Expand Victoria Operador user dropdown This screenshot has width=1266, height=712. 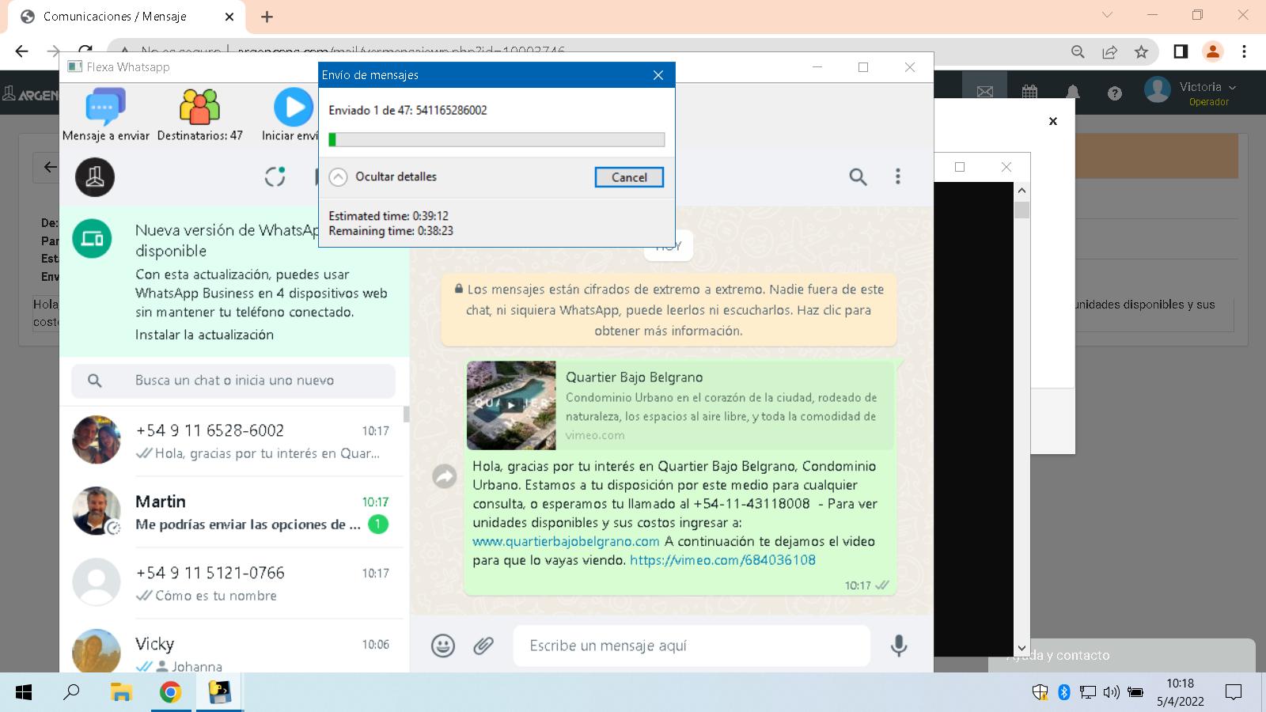1190,93
